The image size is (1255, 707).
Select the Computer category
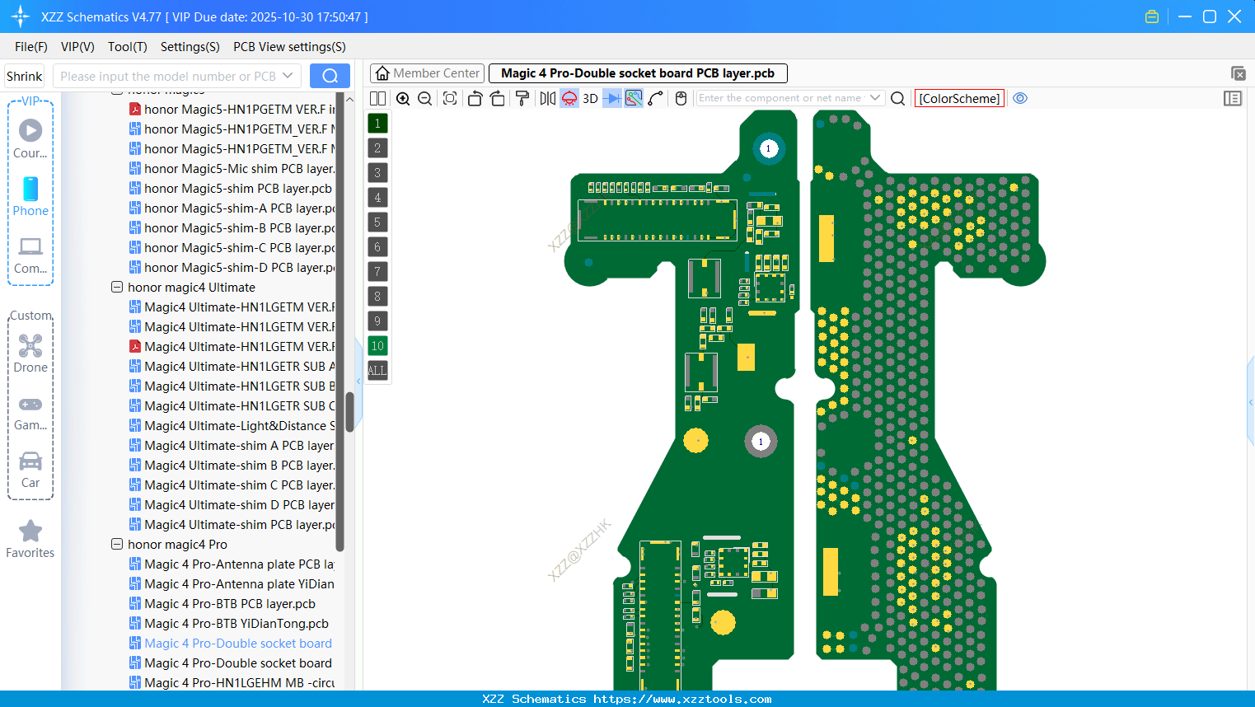pos(30,255)
